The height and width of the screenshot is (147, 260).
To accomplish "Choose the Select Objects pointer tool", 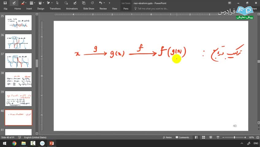I will point(57,3).
